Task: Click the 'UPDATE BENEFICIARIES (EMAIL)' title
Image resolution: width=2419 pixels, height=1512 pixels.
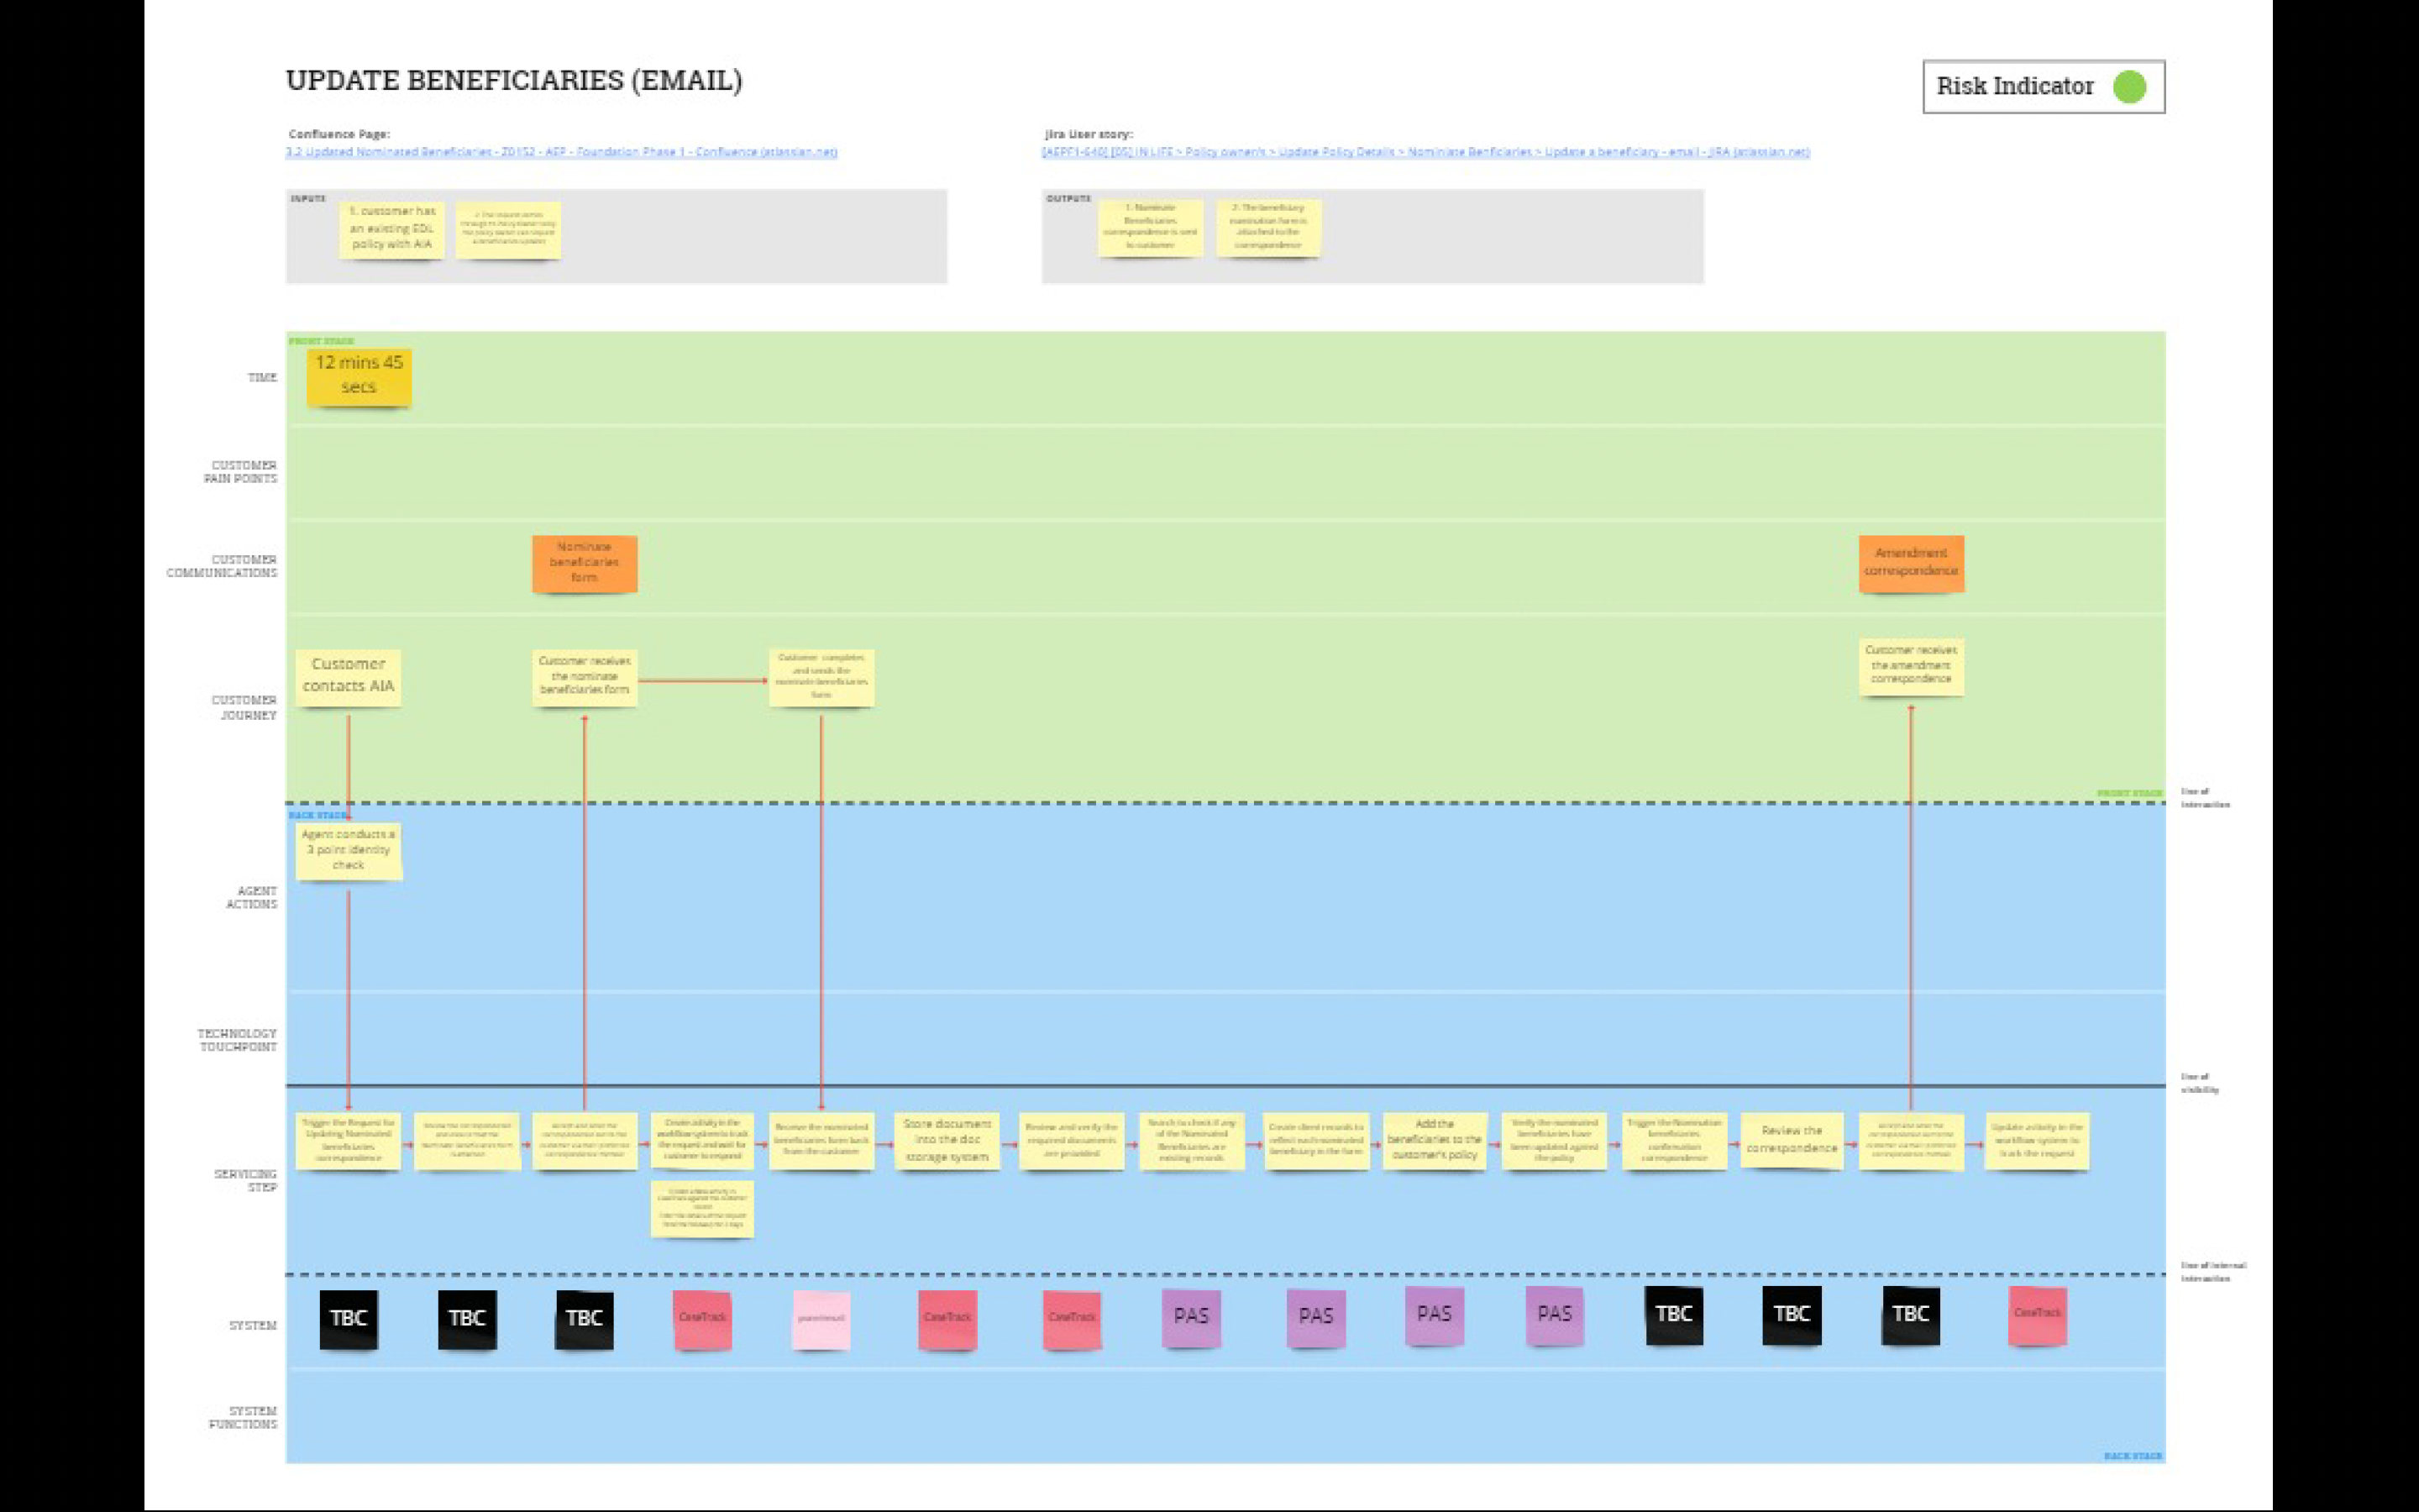Action: tap(514, 81)
